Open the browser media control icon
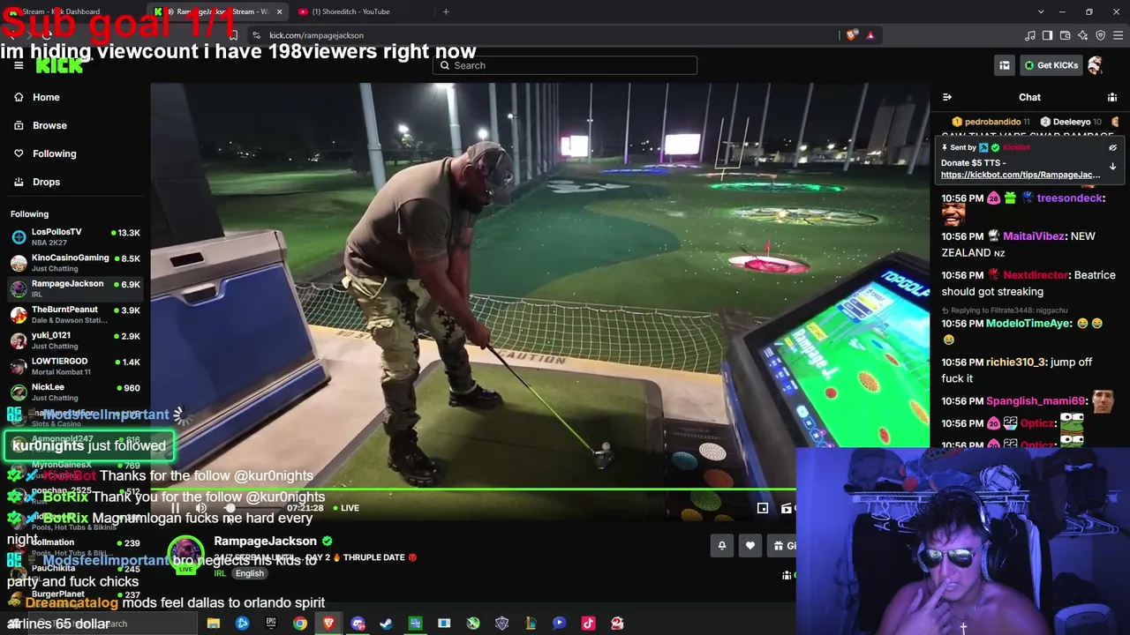This screenshot has height=635, width=1130. point(1030,35)
